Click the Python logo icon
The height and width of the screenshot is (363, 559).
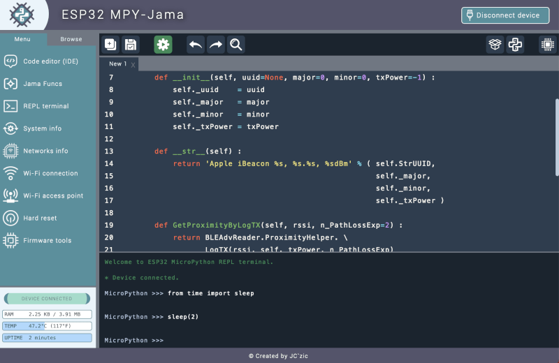tap(515, 45)
